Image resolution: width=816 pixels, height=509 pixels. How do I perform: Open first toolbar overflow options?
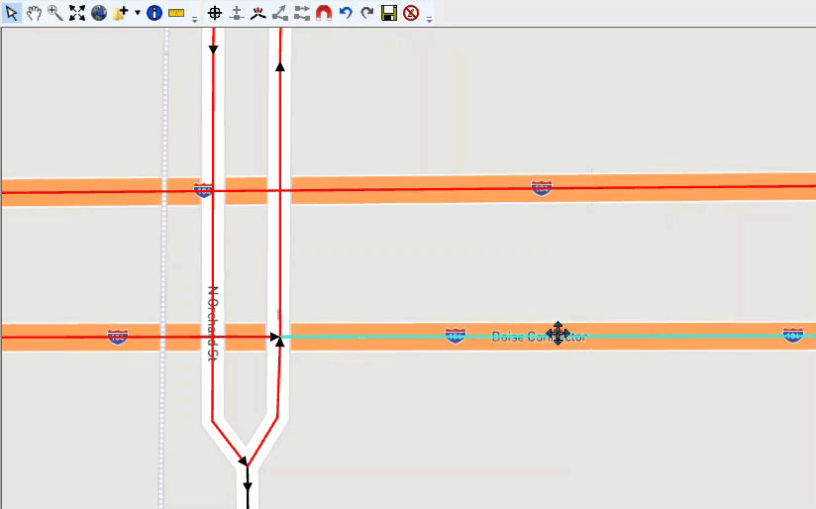point(195,19)
